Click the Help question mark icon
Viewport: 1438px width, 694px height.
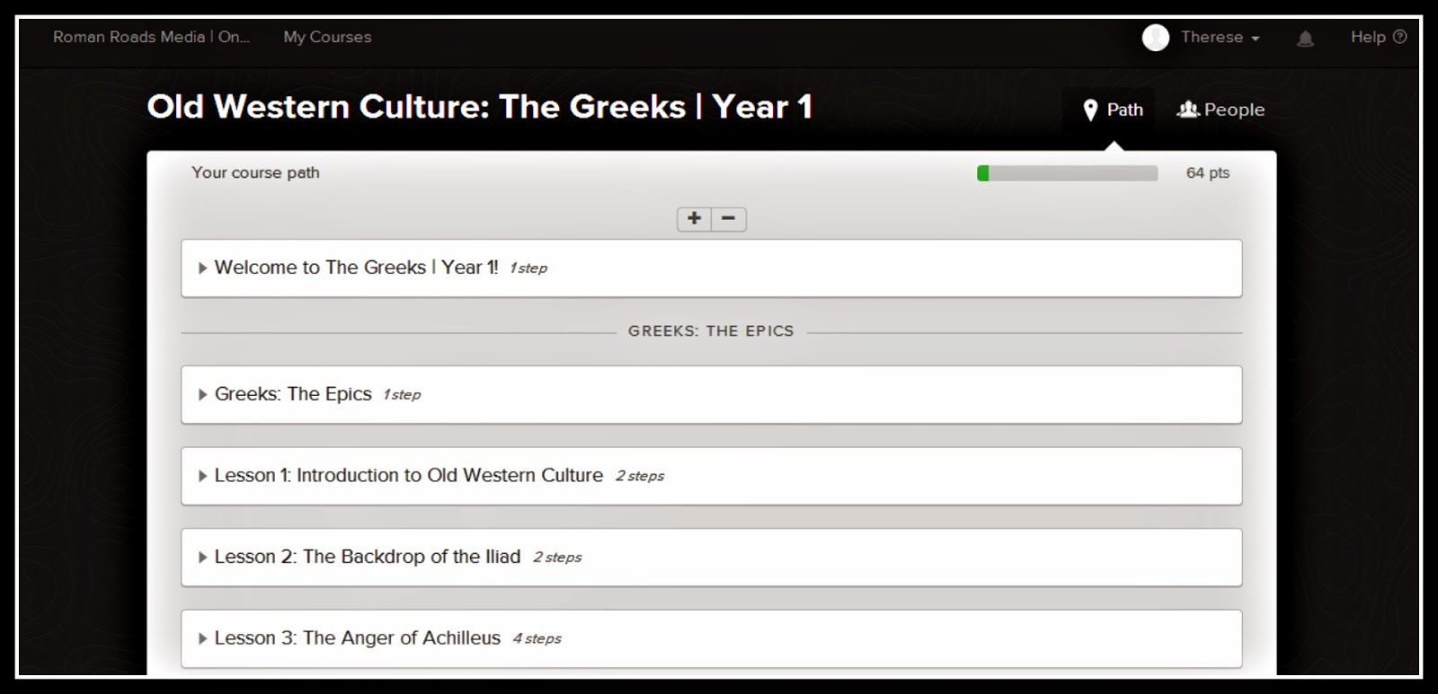pyautogui.click(x=1399, y=37)
